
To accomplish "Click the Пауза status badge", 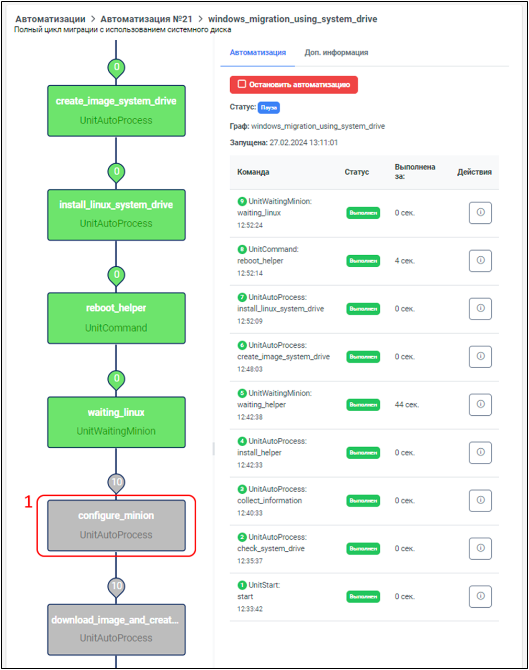I will pos(269,107).
